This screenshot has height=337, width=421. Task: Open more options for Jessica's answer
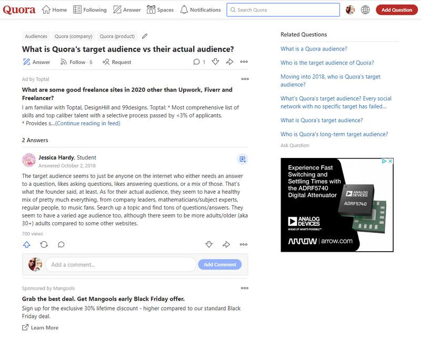244,244
